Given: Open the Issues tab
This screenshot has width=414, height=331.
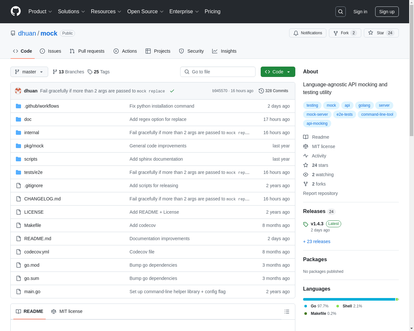Looking at the screenshot, I should point(50,51).
